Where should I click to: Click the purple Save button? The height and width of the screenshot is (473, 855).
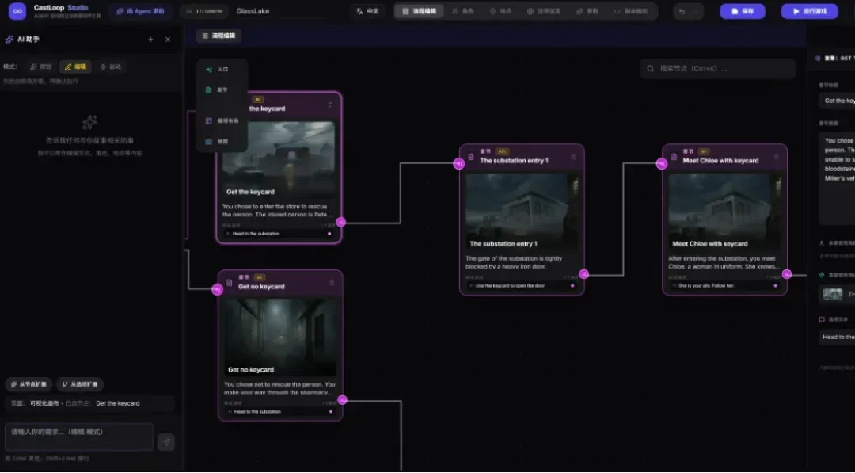[x=742, y=11]
